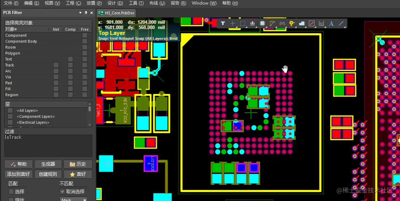Open the Mask dropdown under 不匹配
Viewport: 400px width, 201px height.
(x=73, y=199)
